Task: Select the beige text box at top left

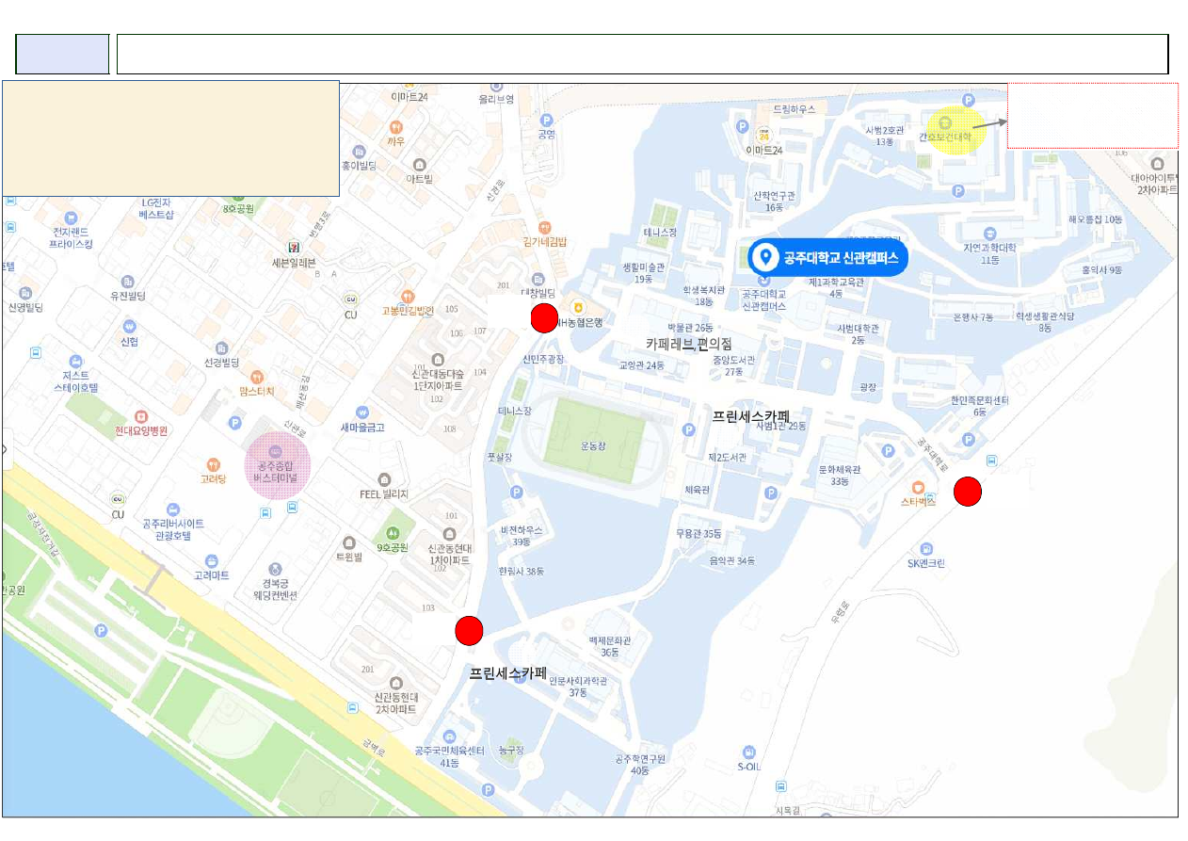Action: coord(170,137)
